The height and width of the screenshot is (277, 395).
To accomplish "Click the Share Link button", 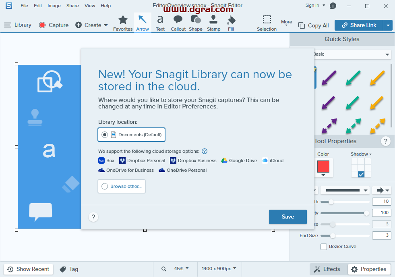I will click(x=359, y=25).
